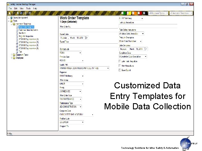
Task: Click the Continuous Miner Inspection document icon
Action: tap(17, 30)
